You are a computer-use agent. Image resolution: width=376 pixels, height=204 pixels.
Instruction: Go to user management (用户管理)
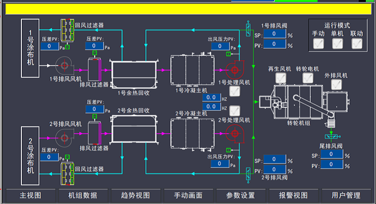(346, 195)
